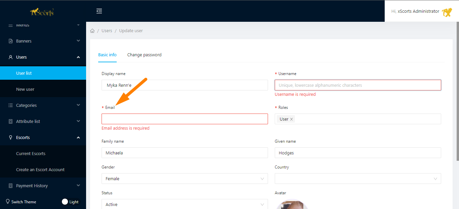This screenshot has width=459, height=209.
Task: Click the Payment History document icon
Action: pos(10,186)
